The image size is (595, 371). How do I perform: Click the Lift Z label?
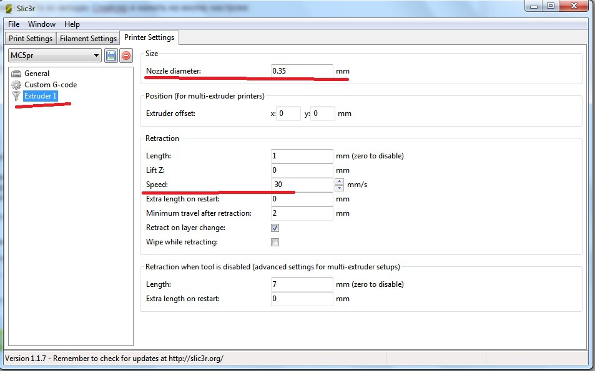(x=155, y=170)
